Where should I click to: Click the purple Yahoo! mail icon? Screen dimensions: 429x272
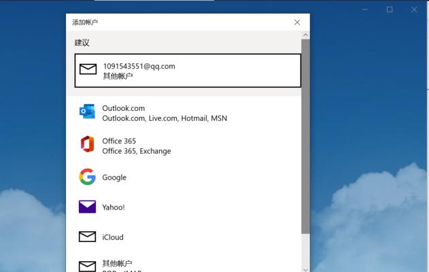tap(87, 207)
